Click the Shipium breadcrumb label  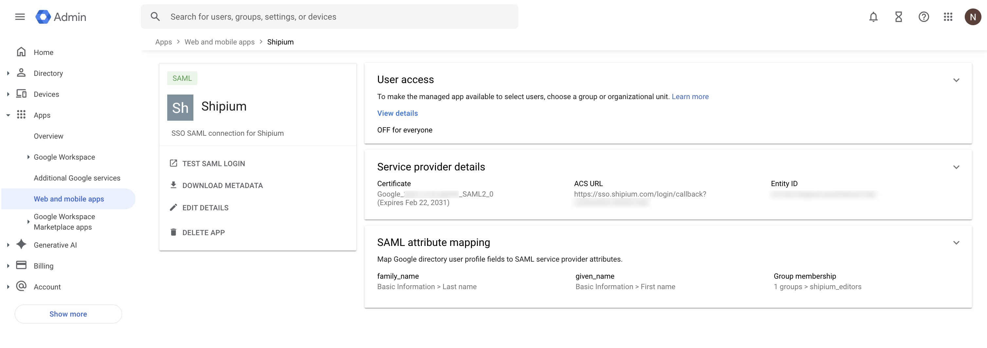(x=280, y=42)
